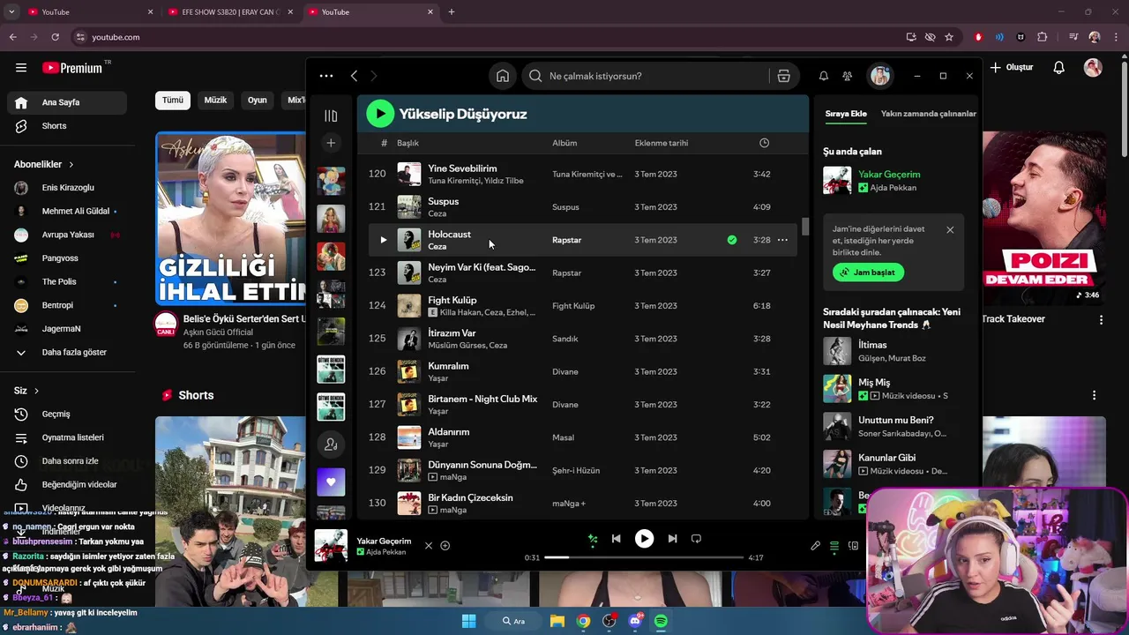Screen dimensions: 1129x635
Task: Select Tümü filter chip on YouTube
Action: pos(173,101)
